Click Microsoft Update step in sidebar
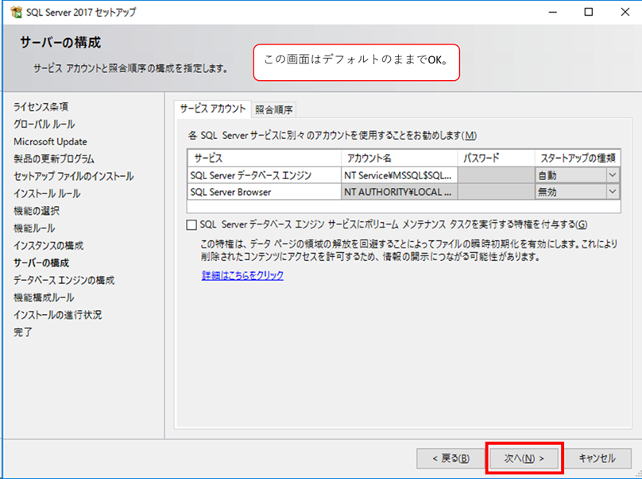This screenshot has width=642, height=479. [x=50, y=141]
